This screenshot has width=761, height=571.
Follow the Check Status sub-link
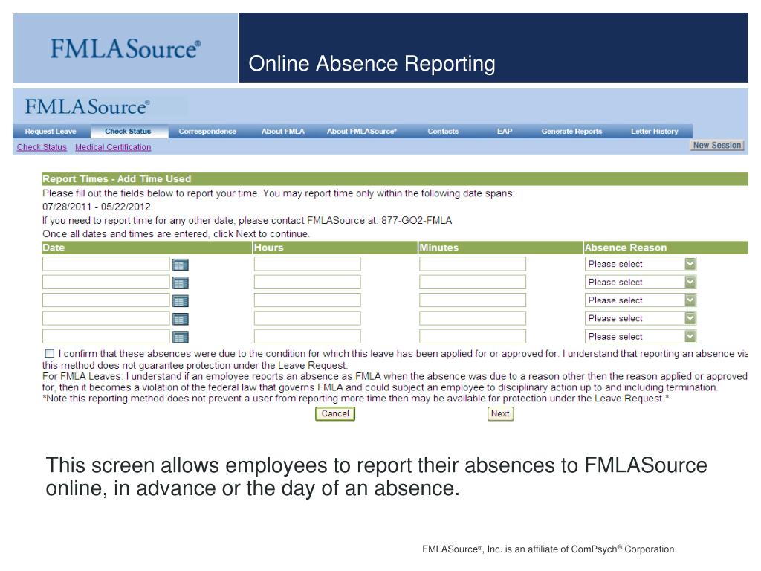point(42,147)
